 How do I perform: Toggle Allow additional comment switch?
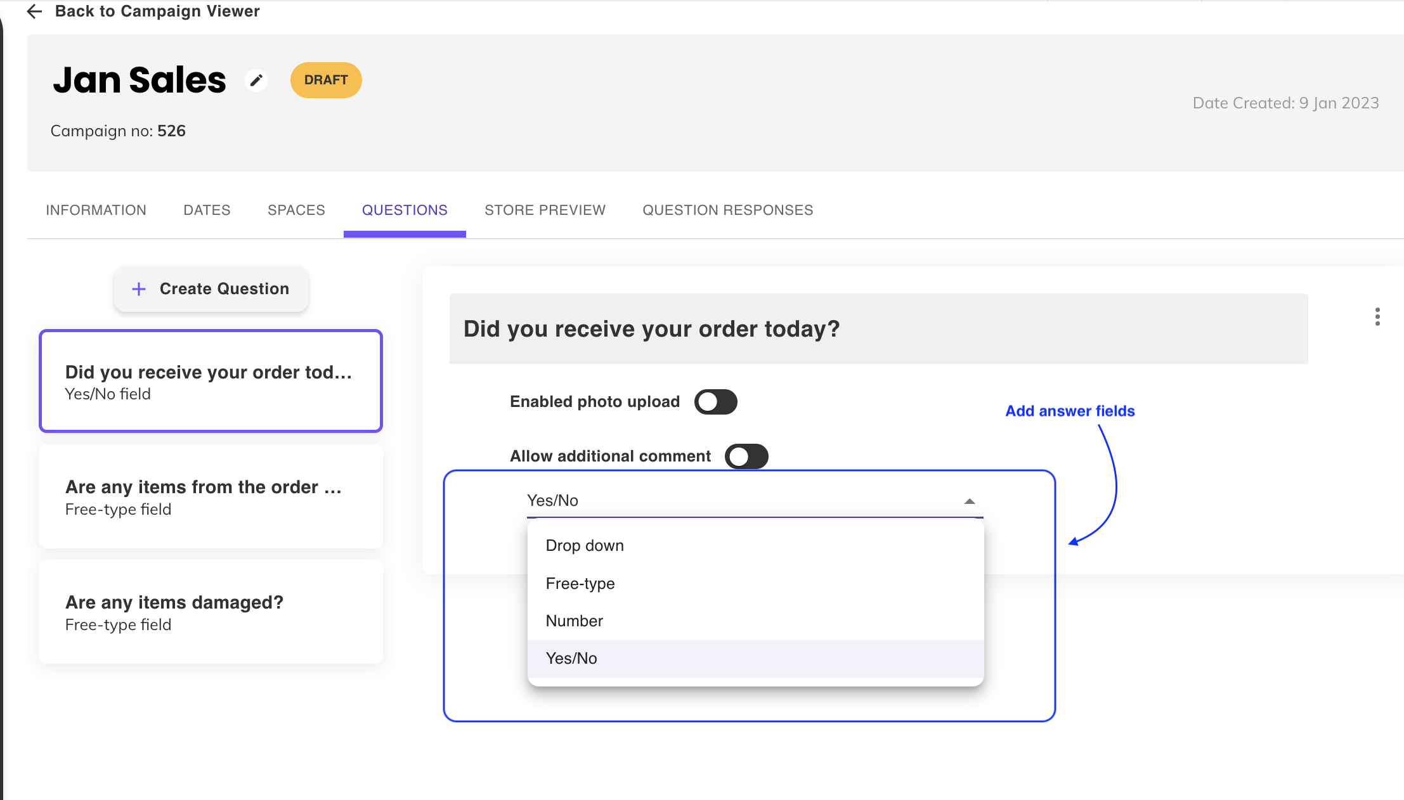(746, 456)
